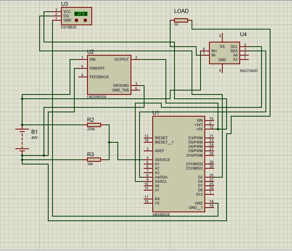The height and width of the screenshot is (251, 292).
Task: Click the INA219 VS pin 5
Action: [x=222, y=37]
